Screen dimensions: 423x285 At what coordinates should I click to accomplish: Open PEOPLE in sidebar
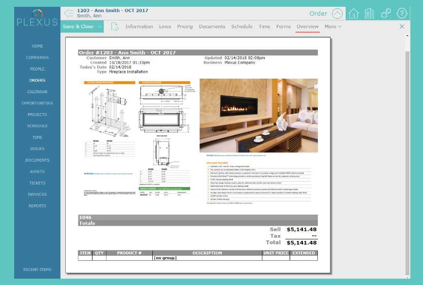(37, 69)
